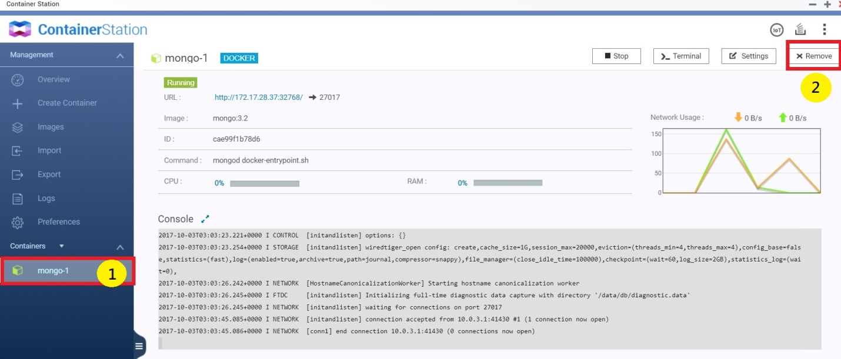Image resolution: width=841 pixels, height=359 pixels.
Task: Click the download rate 0 B/s
Action: 753,118
